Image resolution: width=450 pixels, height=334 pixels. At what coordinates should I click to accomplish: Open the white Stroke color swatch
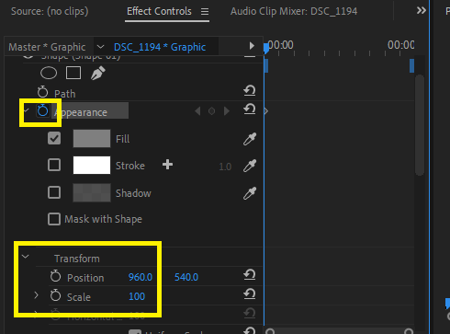92,165
